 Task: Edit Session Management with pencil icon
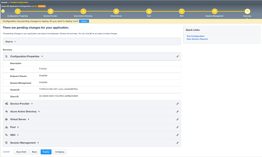coord(177,143)
